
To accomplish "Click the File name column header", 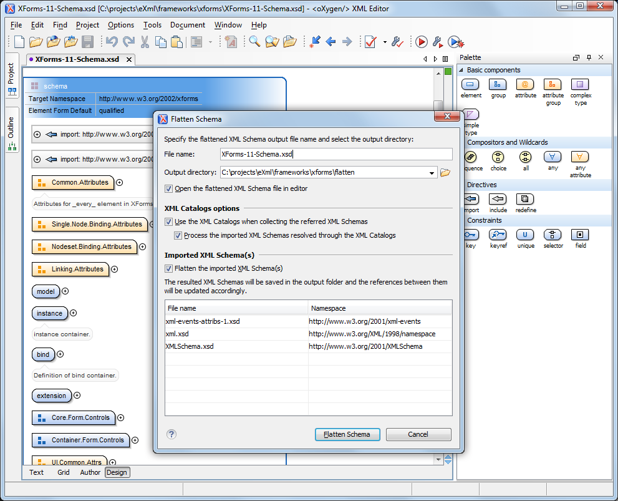I will (x=236, y=308).
